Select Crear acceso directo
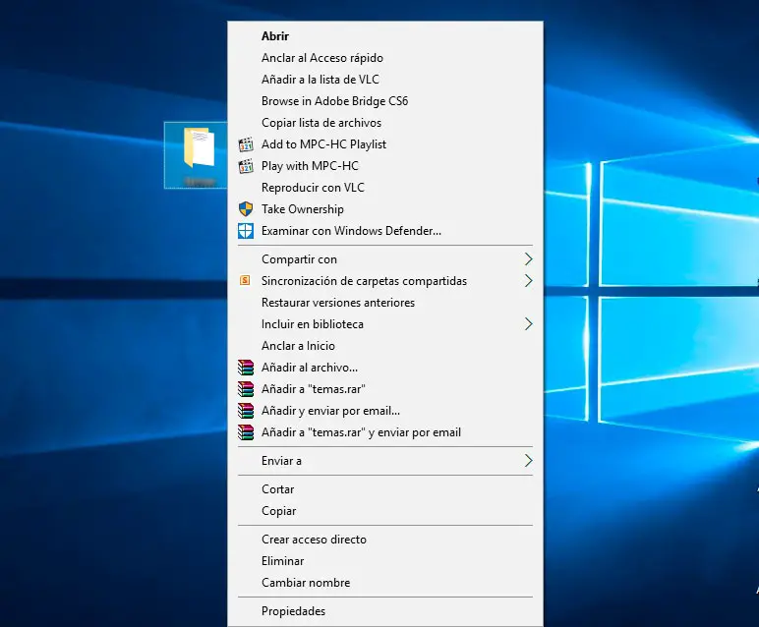Image resolution: width=759 pixels, height=627 pixels. 314,540
